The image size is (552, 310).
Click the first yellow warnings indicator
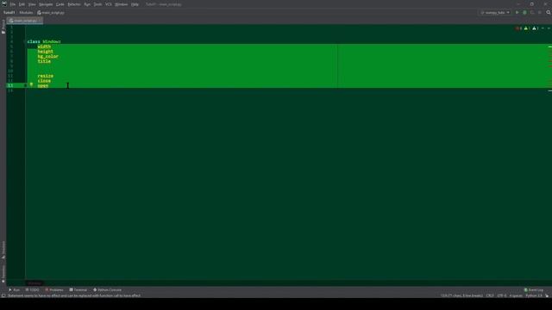click(527, 28)
